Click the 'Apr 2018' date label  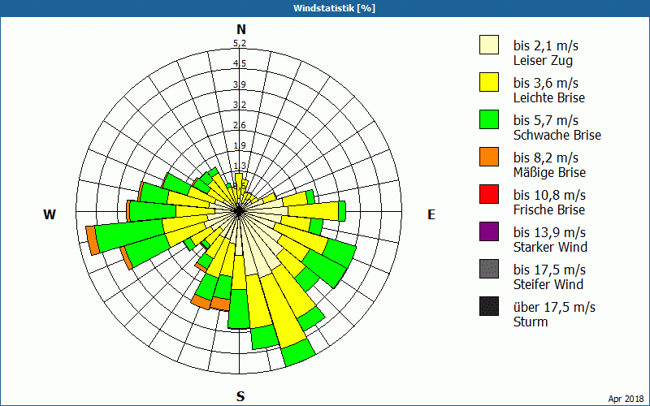(x=626, y=399)
